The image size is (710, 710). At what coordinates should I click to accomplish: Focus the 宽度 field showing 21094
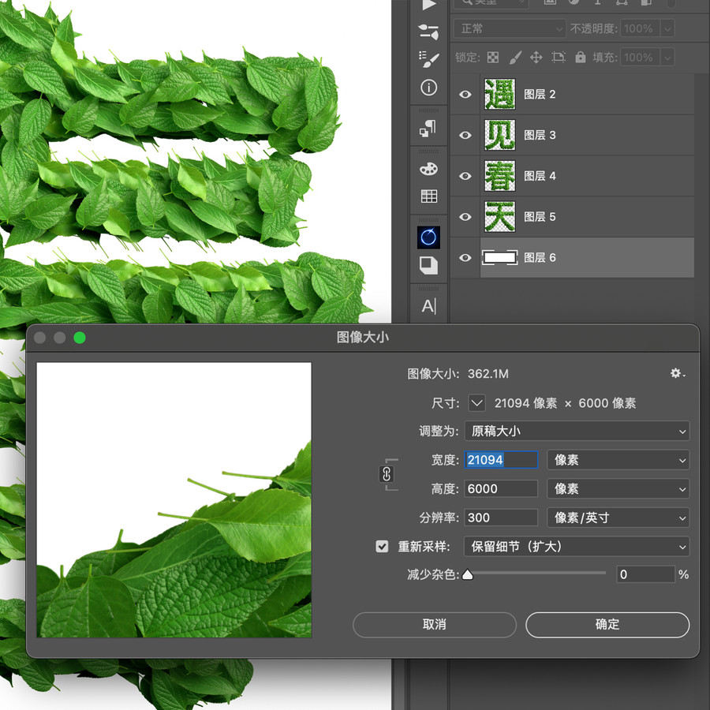click(501, 460)
